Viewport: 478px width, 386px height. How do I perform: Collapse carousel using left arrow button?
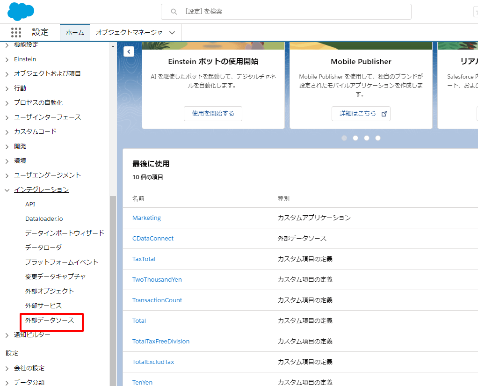tap(129, 51)
